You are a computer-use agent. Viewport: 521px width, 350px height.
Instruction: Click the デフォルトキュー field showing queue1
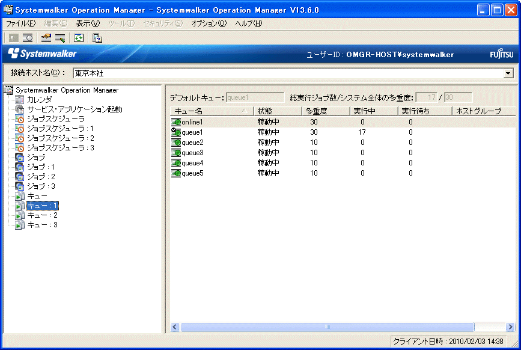[x=255, y=97]
